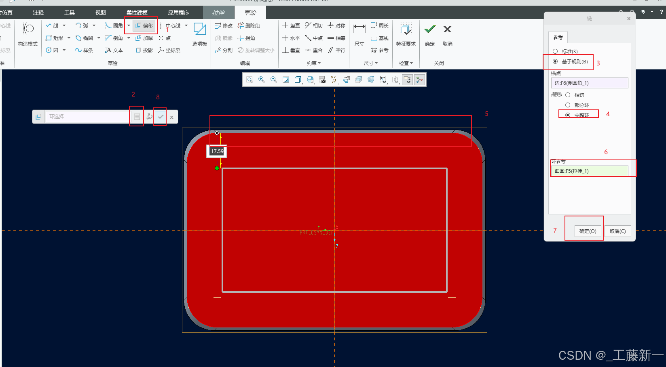
Task: Open the 弧 tool dropdown arrow
Action: click(x=94, y=25)
